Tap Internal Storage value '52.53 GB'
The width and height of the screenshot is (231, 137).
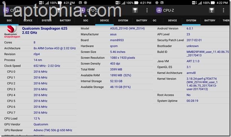[x=116, y=81]
